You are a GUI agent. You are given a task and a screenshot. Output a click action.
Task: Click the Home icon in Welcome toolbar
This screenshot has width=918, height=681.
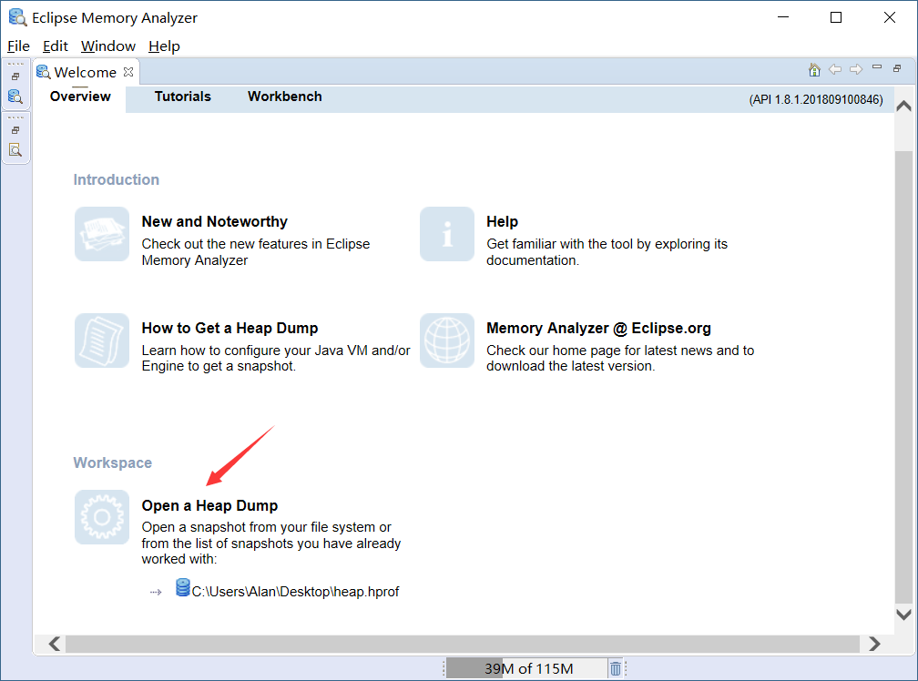tap(814, 69)
